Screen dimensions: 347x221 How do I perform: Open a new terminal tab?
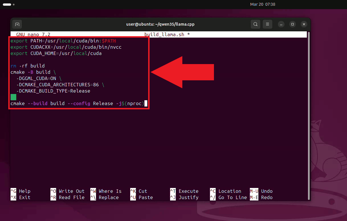coord(17,24)
